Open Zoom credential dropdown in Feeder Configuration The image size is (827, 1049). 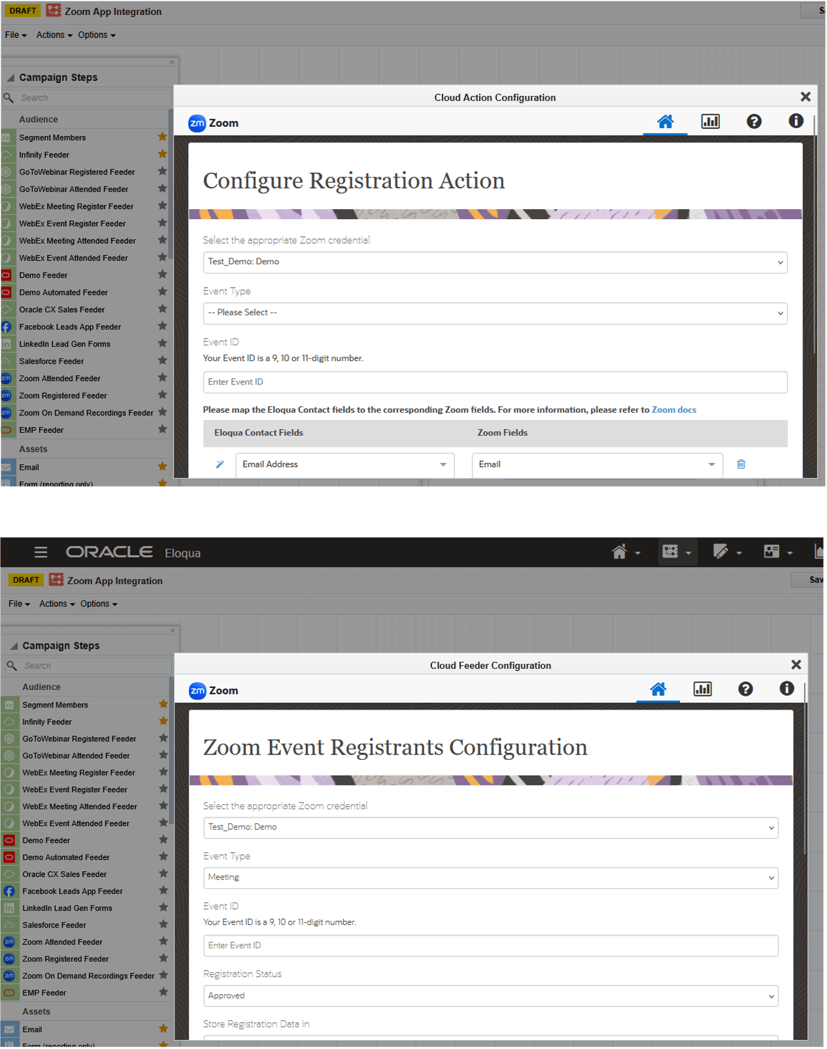(490, 828)
